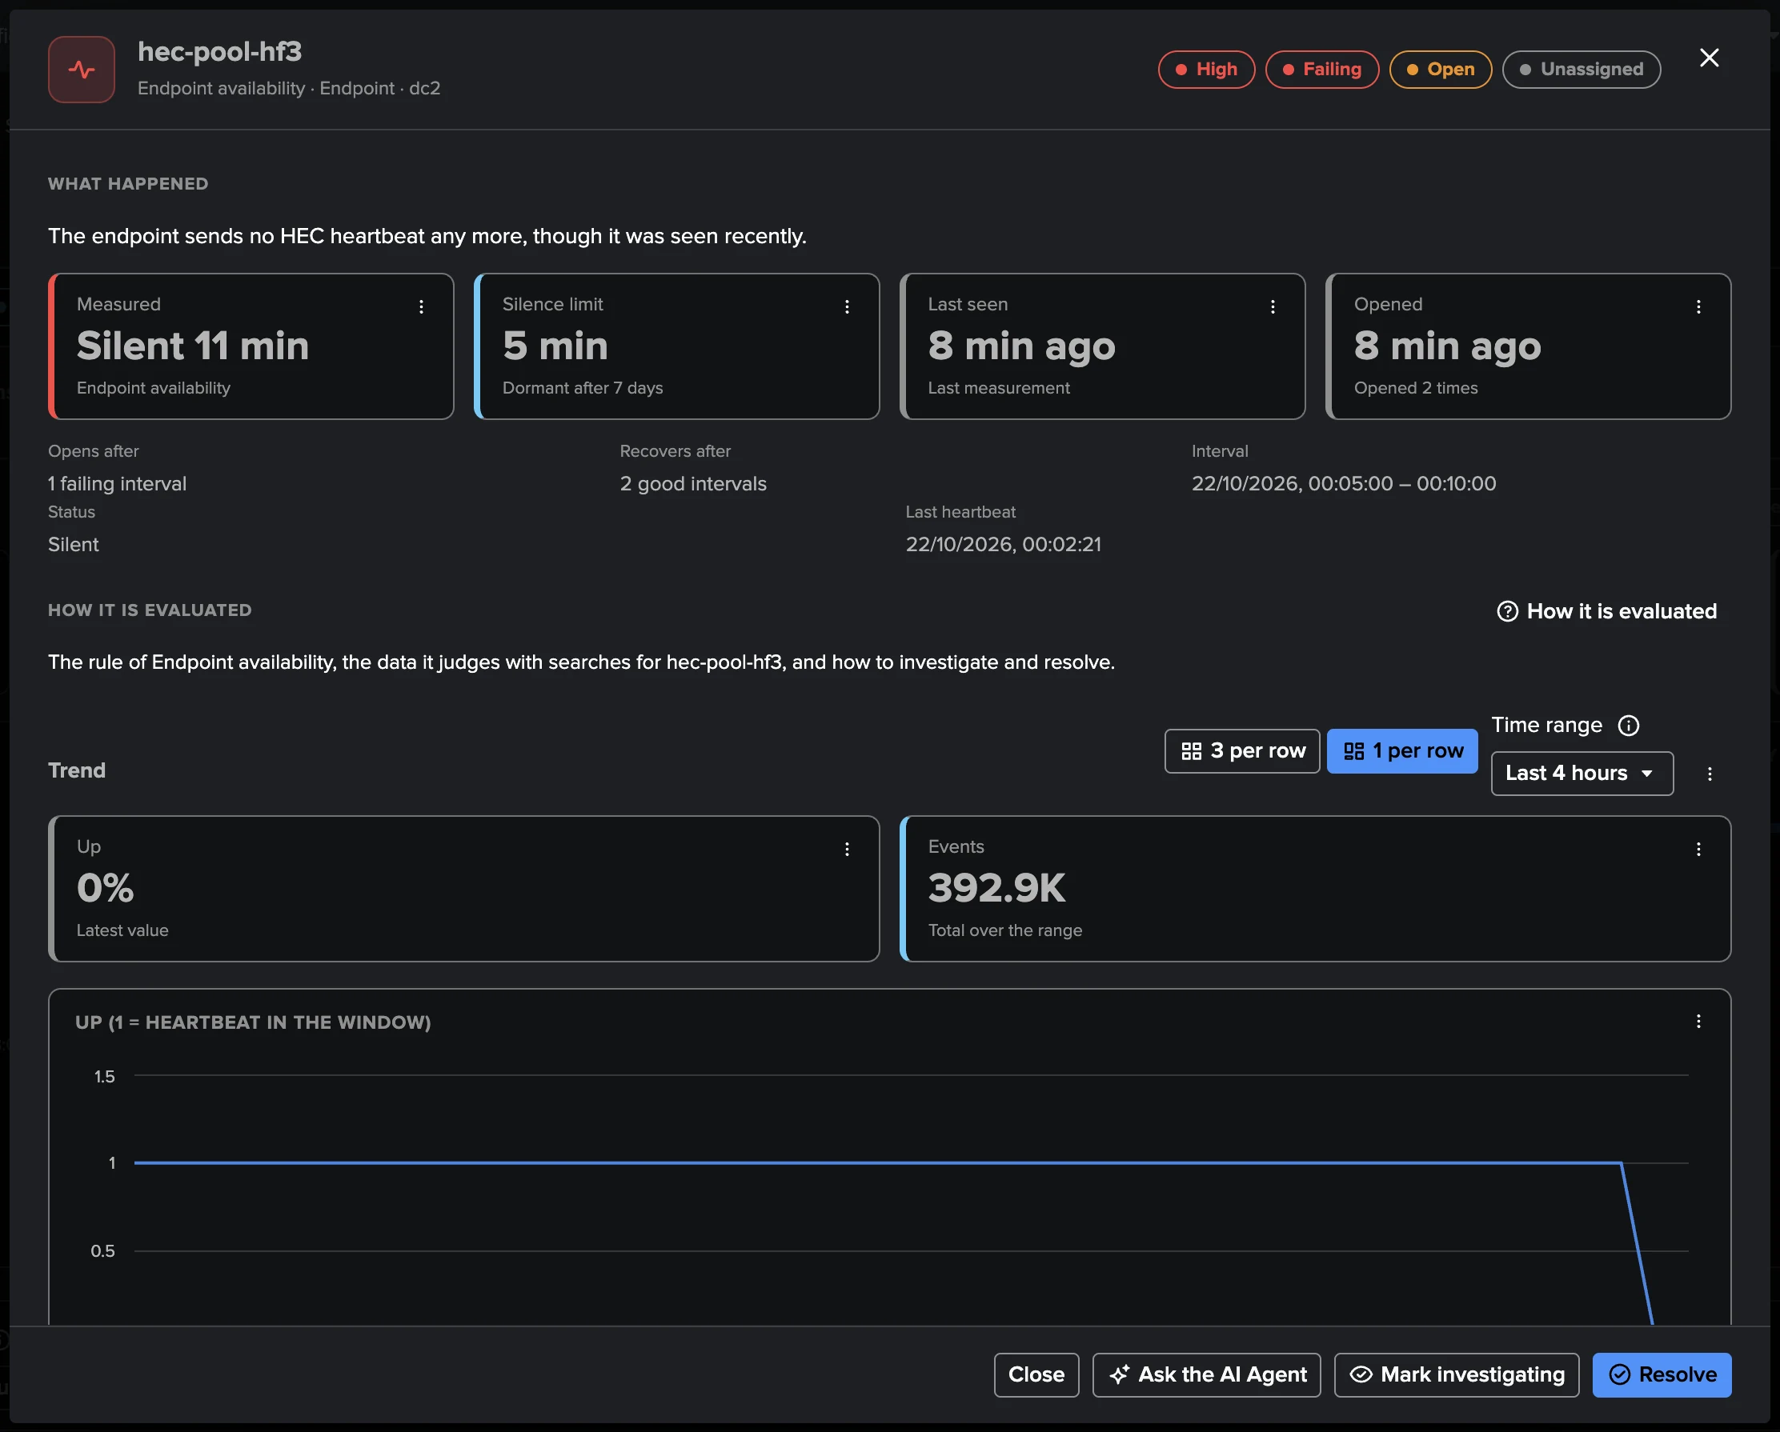Click the endpoint heartbeat pulse icon

coord(81,70)
